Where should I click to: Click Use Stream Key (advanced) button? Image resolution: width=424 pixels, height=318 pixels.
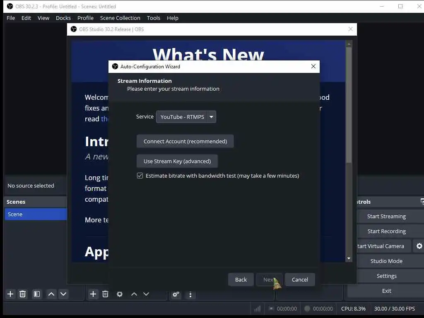(177, 161)
